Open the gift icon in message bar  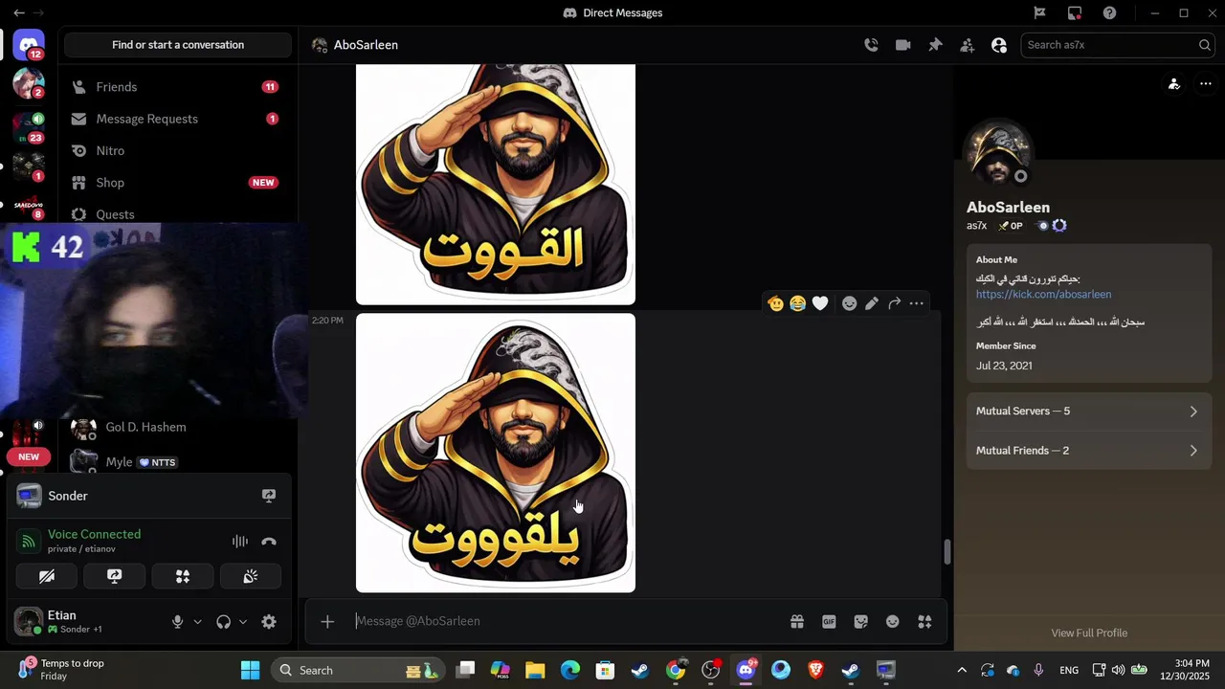(797, 622)
